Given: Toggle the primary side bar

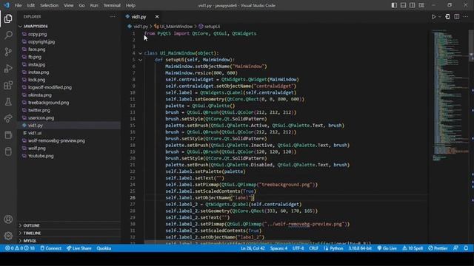Looking at the screenshot, I should click(394, 5).
